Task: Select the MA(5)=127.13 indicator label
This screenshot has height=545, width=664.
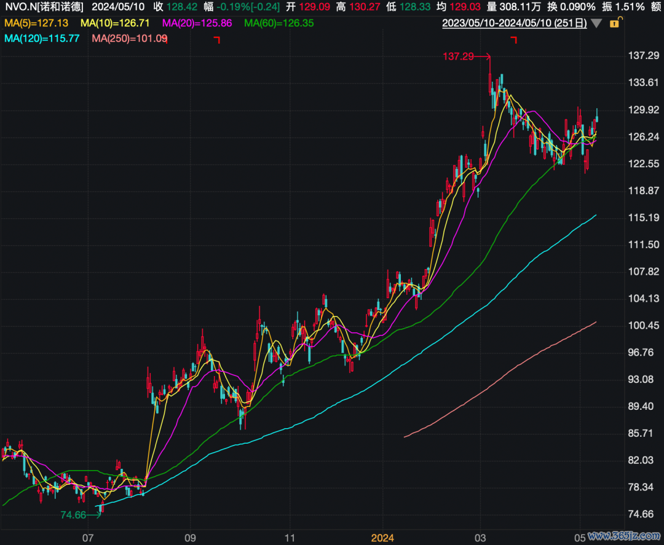Action: tap(36, 23)
